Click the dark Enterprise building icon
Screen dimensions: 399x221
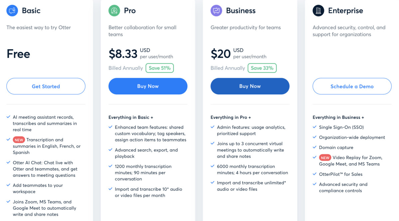click(x=318, y=10)
